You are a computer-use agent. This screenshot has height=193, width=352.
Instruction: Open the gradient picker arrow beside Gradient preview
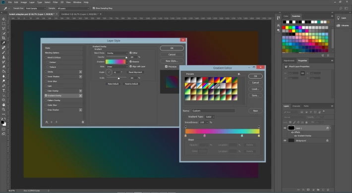pyautogui.click(x=127, y=62)
